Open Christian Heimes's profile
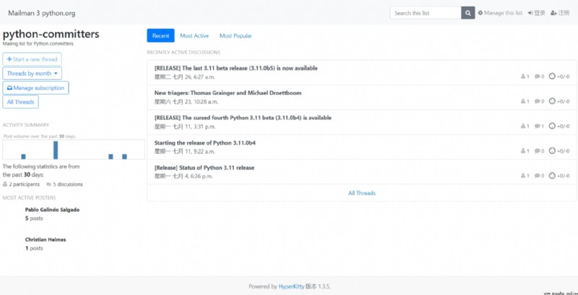 (x=46, y=239)
